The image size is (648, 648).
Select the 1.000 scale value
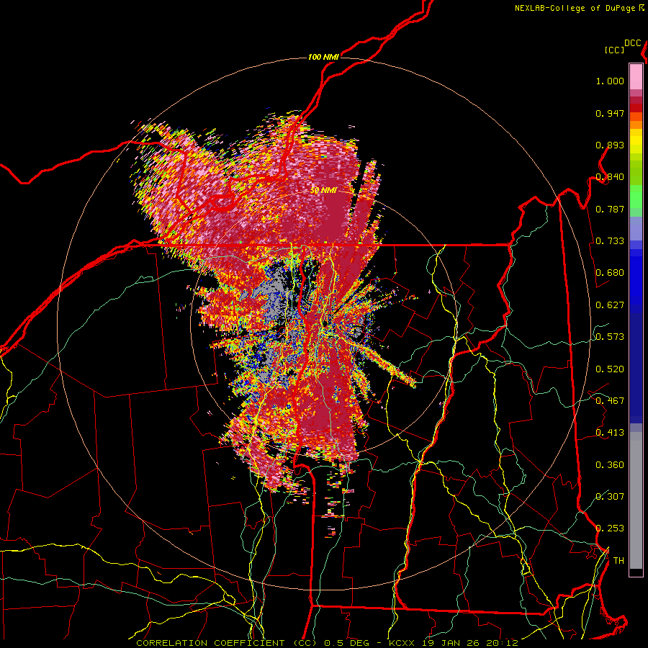coord(610,81)
